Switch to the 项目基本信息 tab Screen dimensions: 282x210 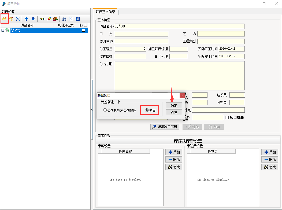click(106, 12)
